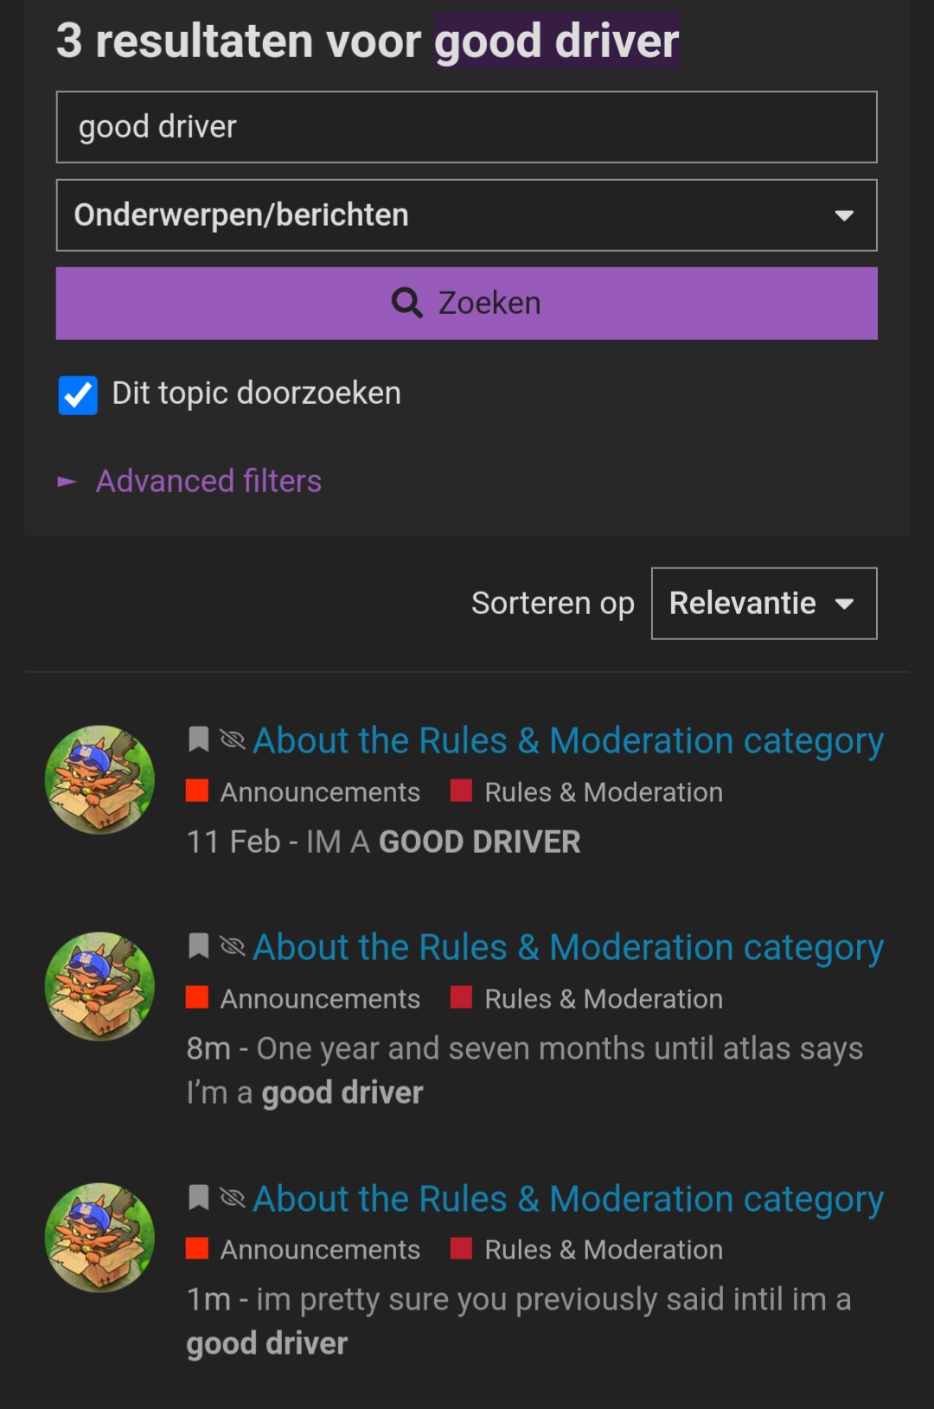Click bookmark icon on the first search result

(x=199, y=740)
